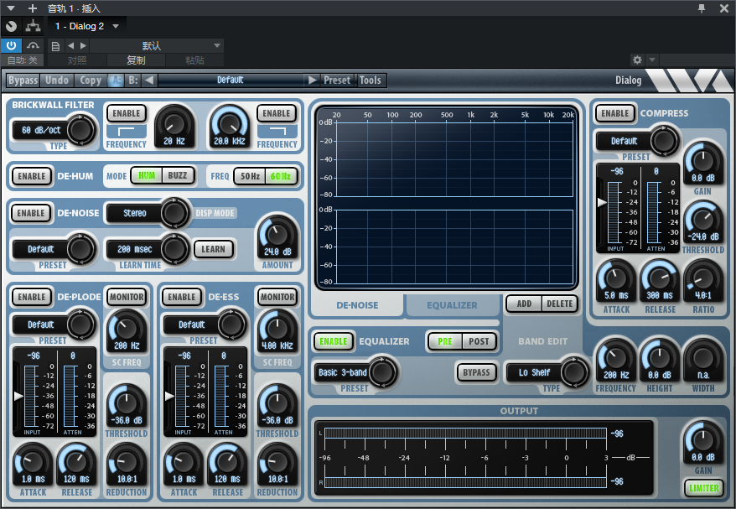The image size is (736, 509).
Task: Open the De-Plode Default preset selector
Action: click(x=53, y=324)
